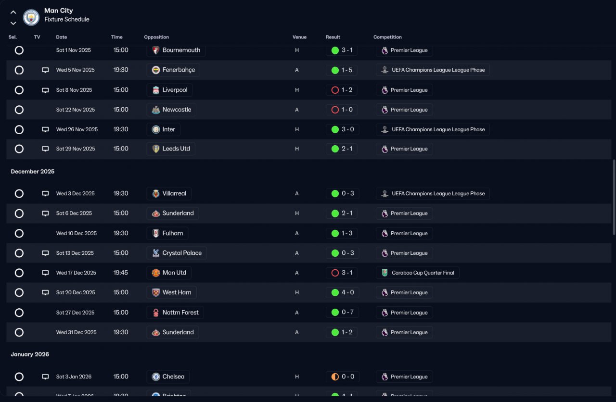Click the up chevron beside Man City
Viewport: 616px width, 402px height.
[x=13, y=13]
